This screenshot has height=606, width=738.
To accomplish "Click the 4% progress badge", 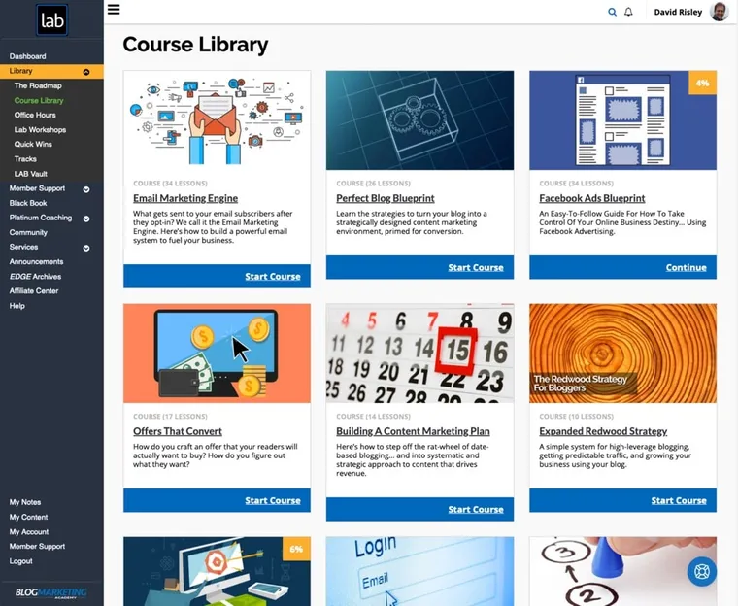I will click(x=702, y=83).
